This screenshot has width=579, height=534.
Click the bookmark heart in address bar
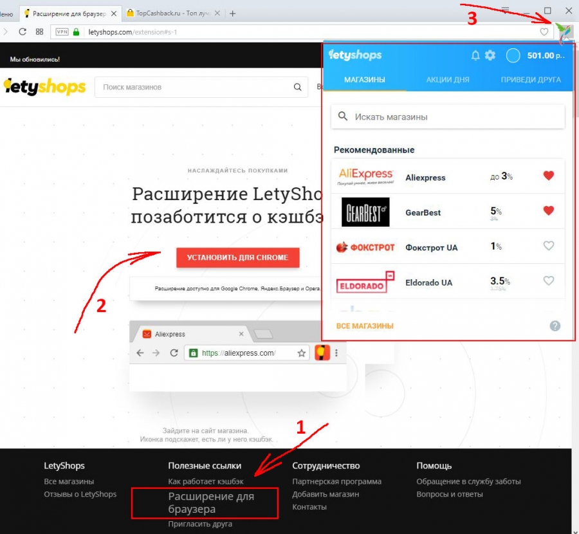click(x=544, y=32)
